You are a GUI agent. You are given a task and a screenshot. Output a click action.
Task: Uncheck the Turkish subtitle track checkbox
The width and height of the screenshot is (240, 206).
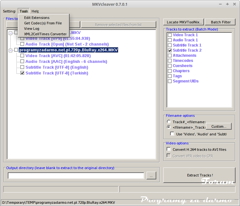[x=22, y=73]
